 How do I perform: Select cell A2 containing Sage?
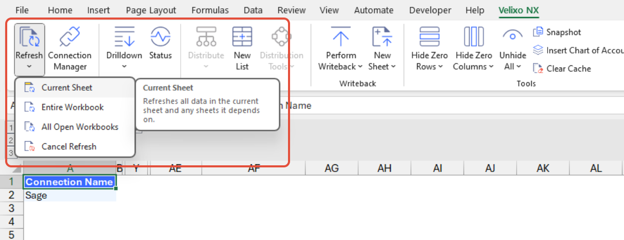[x=70, y=195]
